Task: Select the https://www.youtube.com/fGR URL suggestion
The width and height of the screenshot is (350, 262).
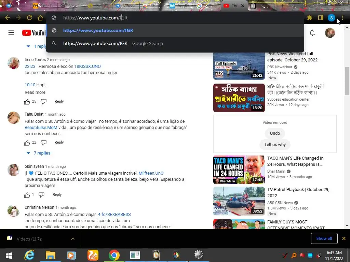Action: point(175,30)
